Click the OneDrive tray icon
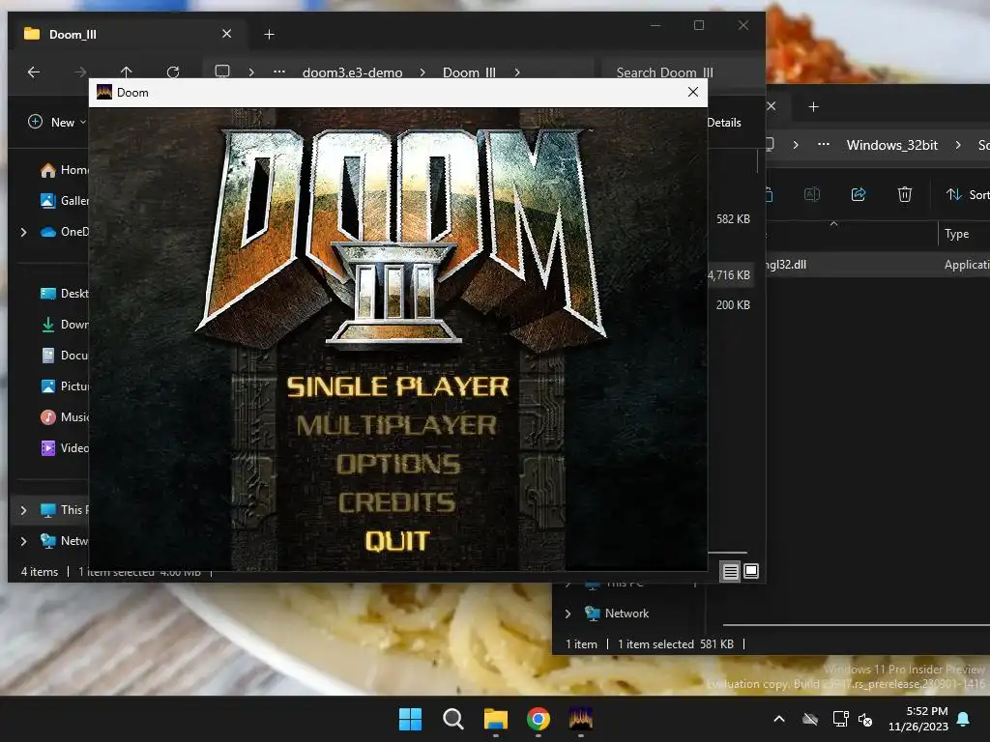 tap(810, 719)
